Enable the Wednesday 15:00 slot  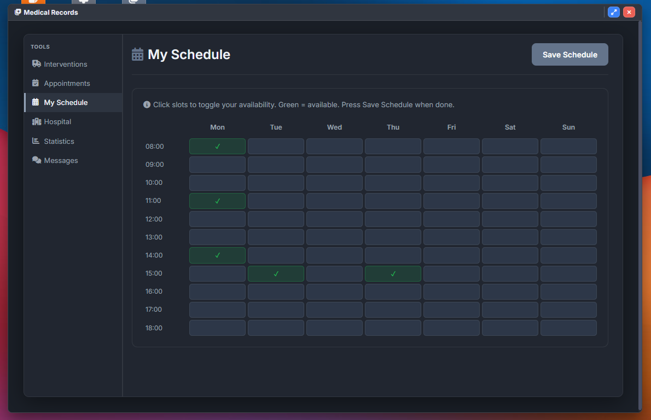(x=334, y=273)
